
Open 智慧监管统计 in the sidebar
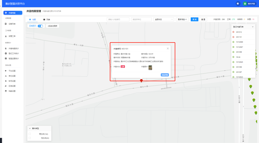(13, 59)
